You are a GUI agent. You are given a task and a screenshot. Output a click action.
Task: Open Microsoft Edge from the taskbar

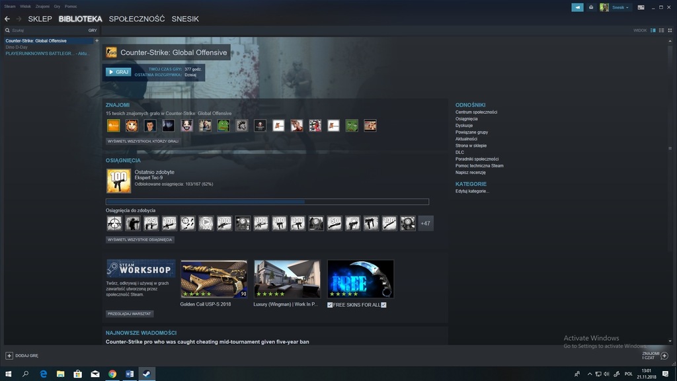43,374
